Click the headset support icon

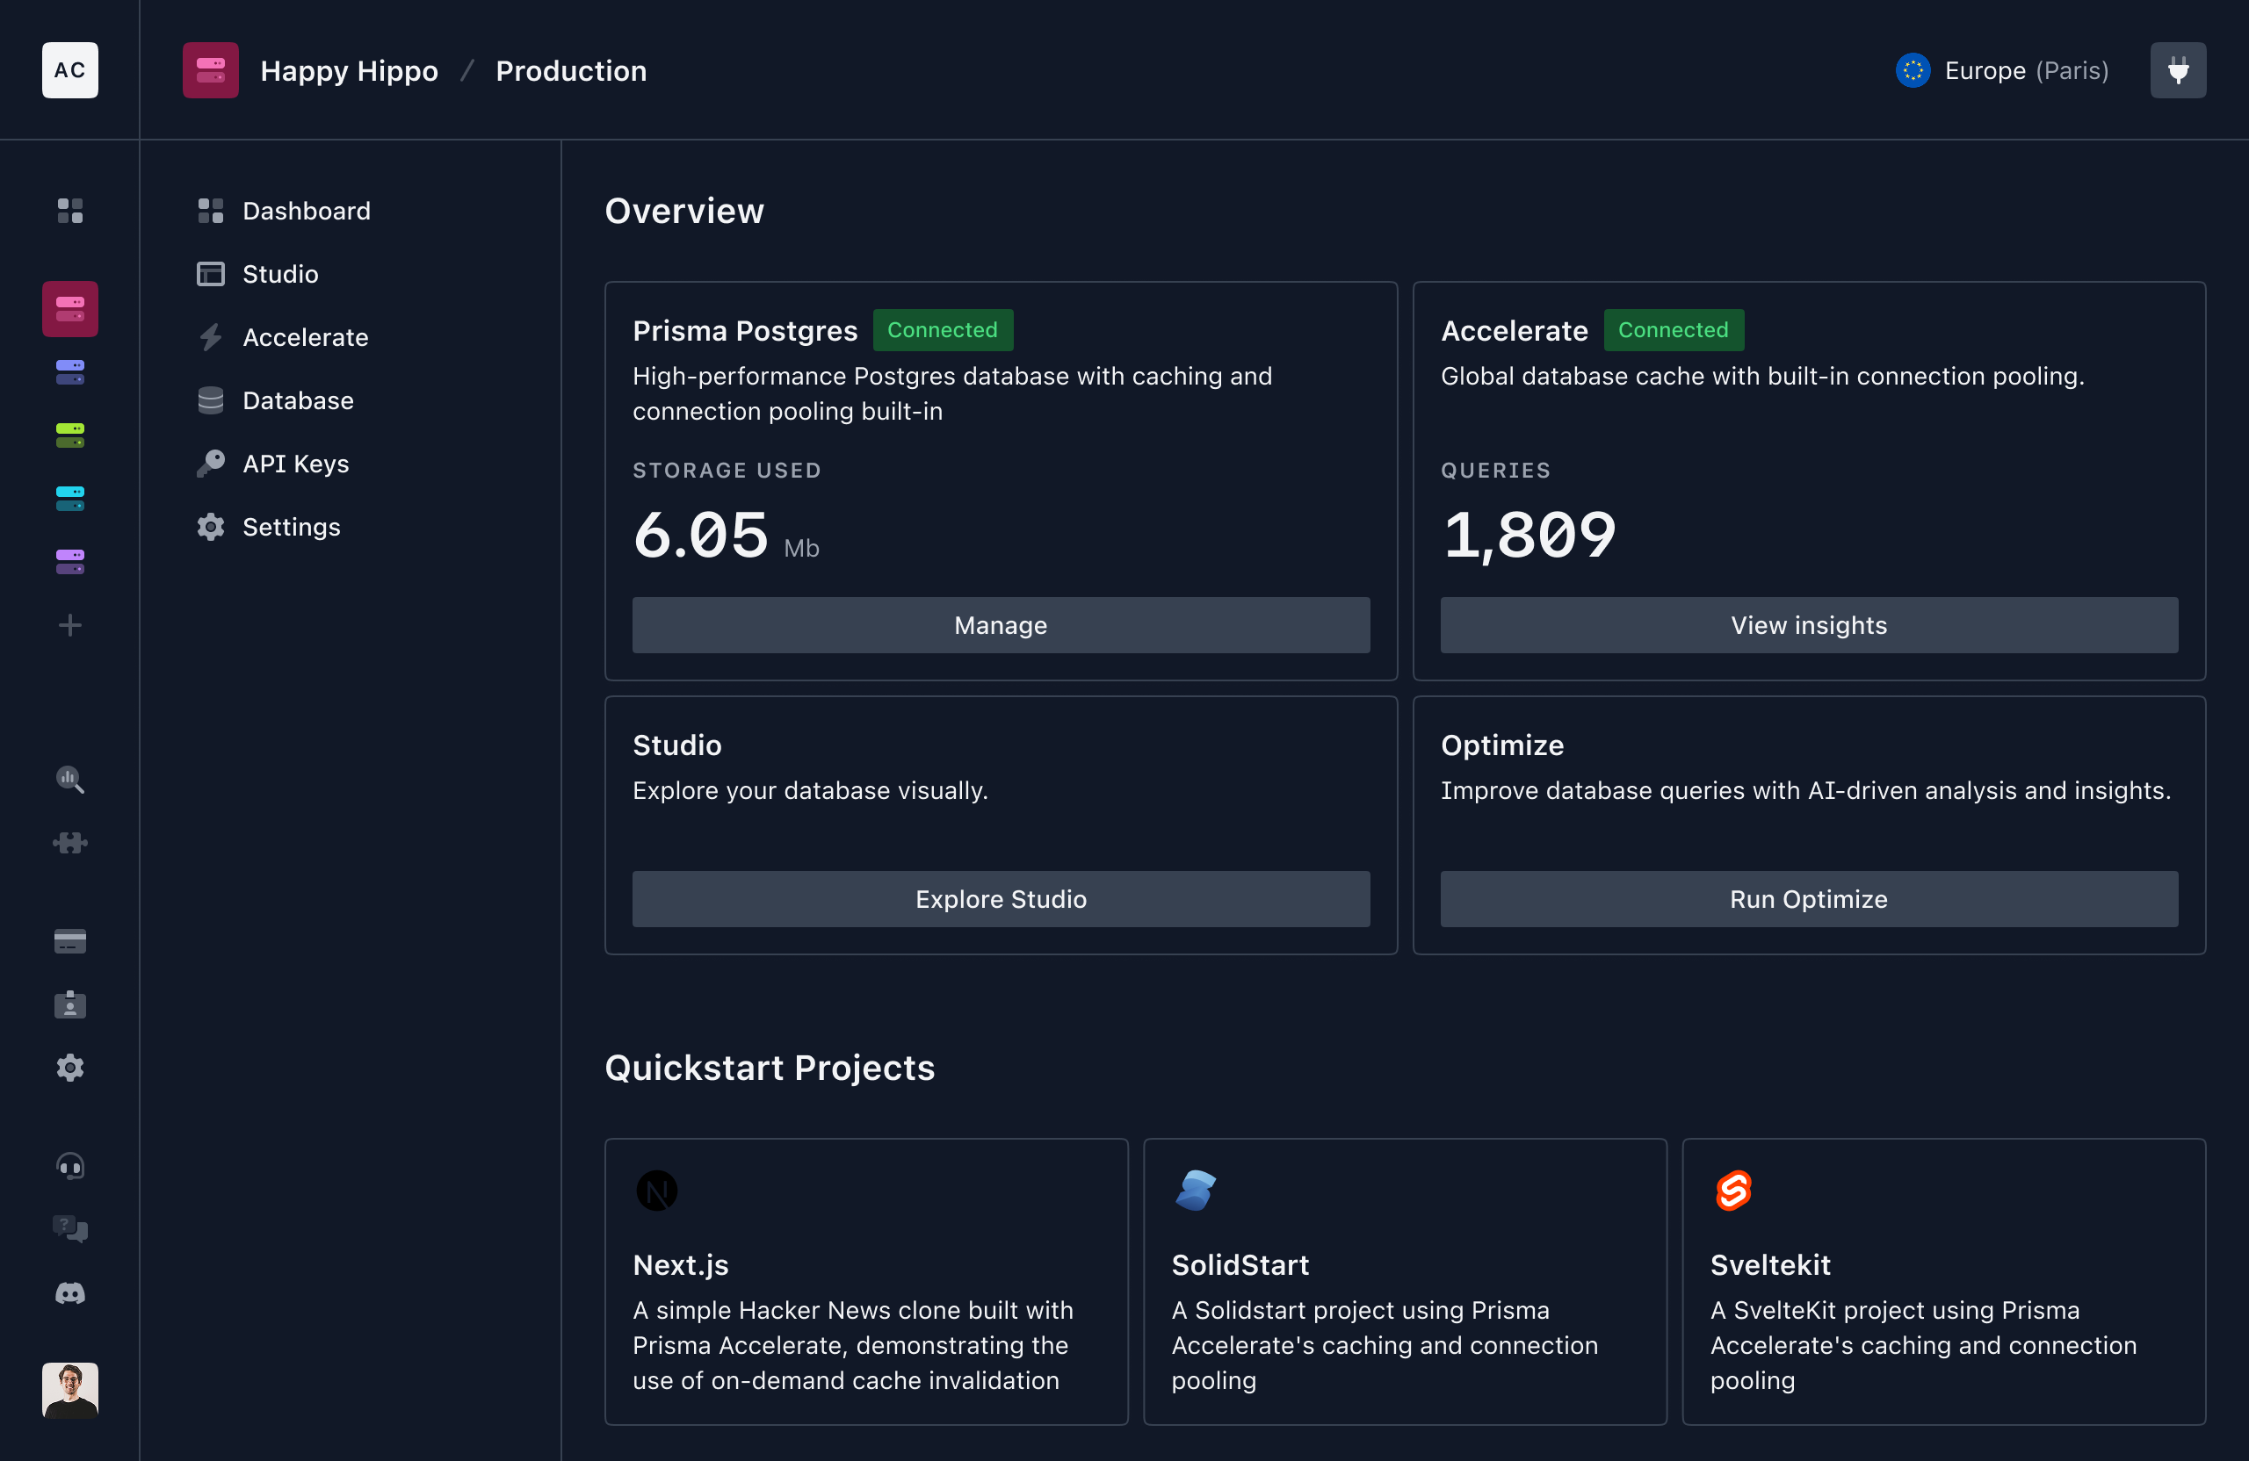[70, 1166]
